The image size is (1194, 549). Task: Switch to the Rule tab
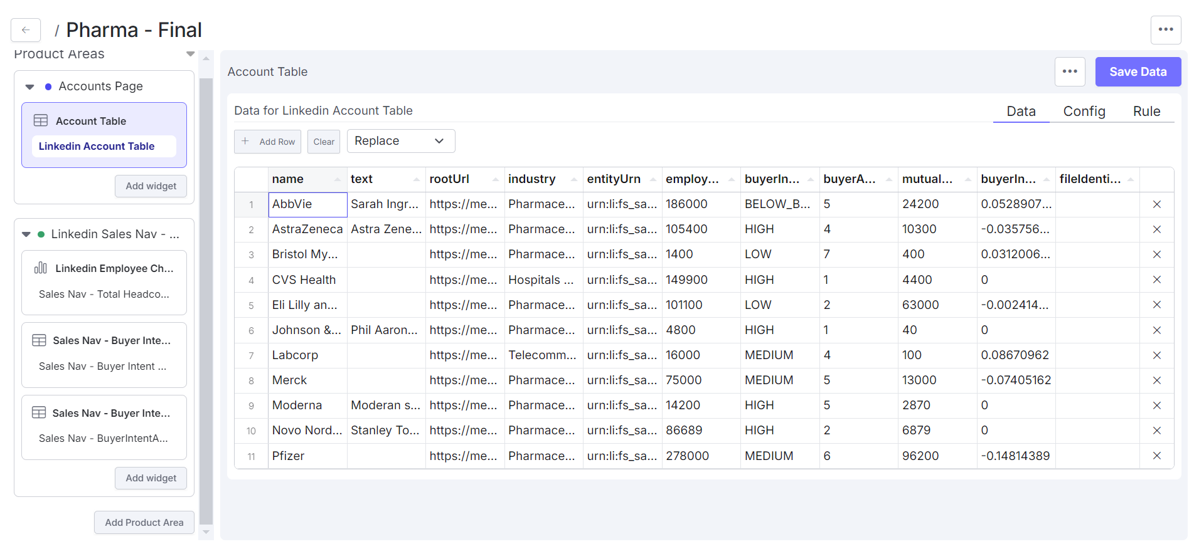(x=1146, y=112)
